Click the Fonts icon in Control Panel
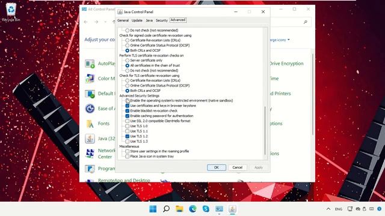385x216 pixels. [90, 124]
